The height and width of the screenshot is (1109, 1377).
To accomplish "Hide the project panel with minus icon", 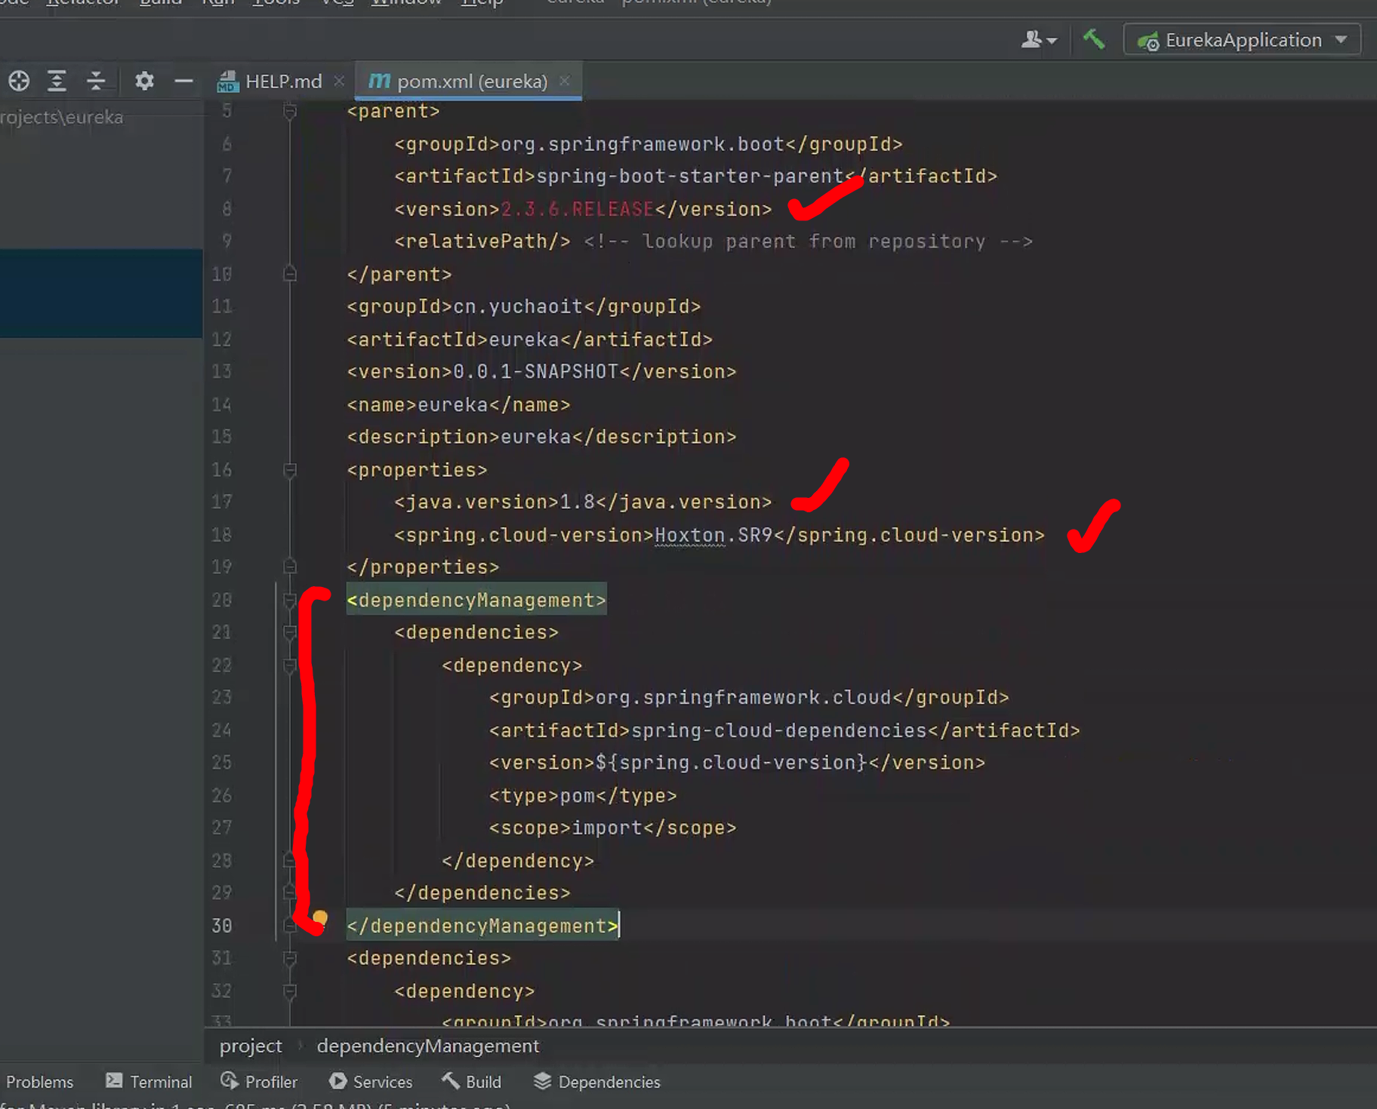I will (183, 81).
